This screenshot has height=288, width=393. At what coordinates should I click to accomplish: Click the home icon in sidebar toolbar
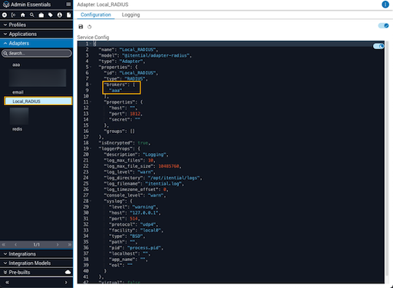click(23, 15)
